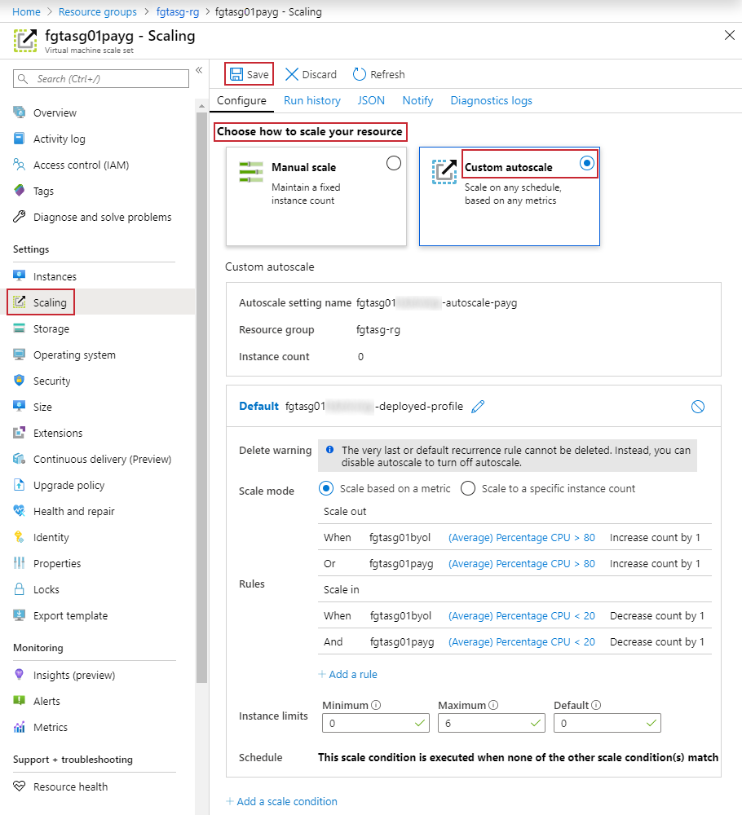Select Scaling in the settings sidebar
This screenshot has height=815, width=742.
49,302
